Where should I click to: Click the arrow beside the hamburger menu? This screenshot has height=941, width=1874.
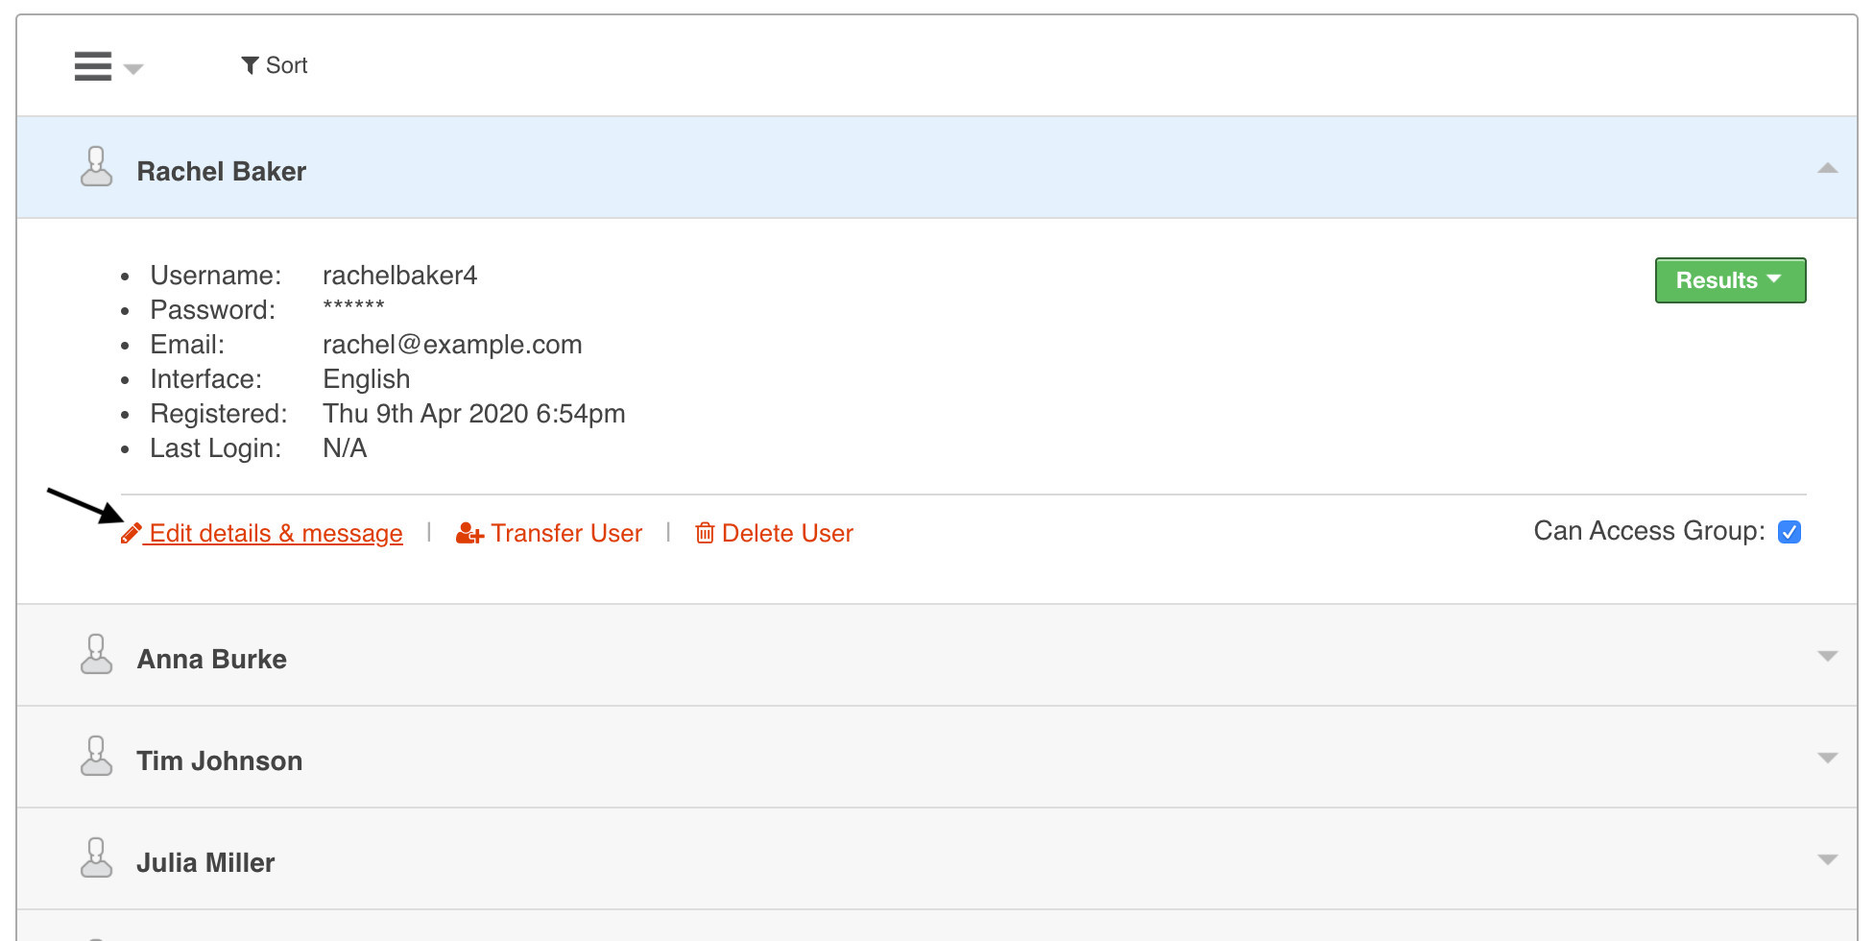click(x=133, y=69)
